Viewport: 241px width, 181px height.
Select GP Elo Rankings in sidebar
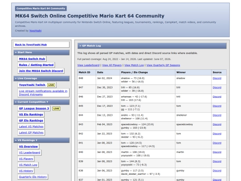pyautogui.click(x=31, y=121)
